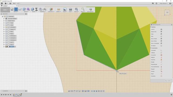Click the Create Sketch icon
This screenshot has height=97, width=173.
pyautogui.click(x=12, y=9)
